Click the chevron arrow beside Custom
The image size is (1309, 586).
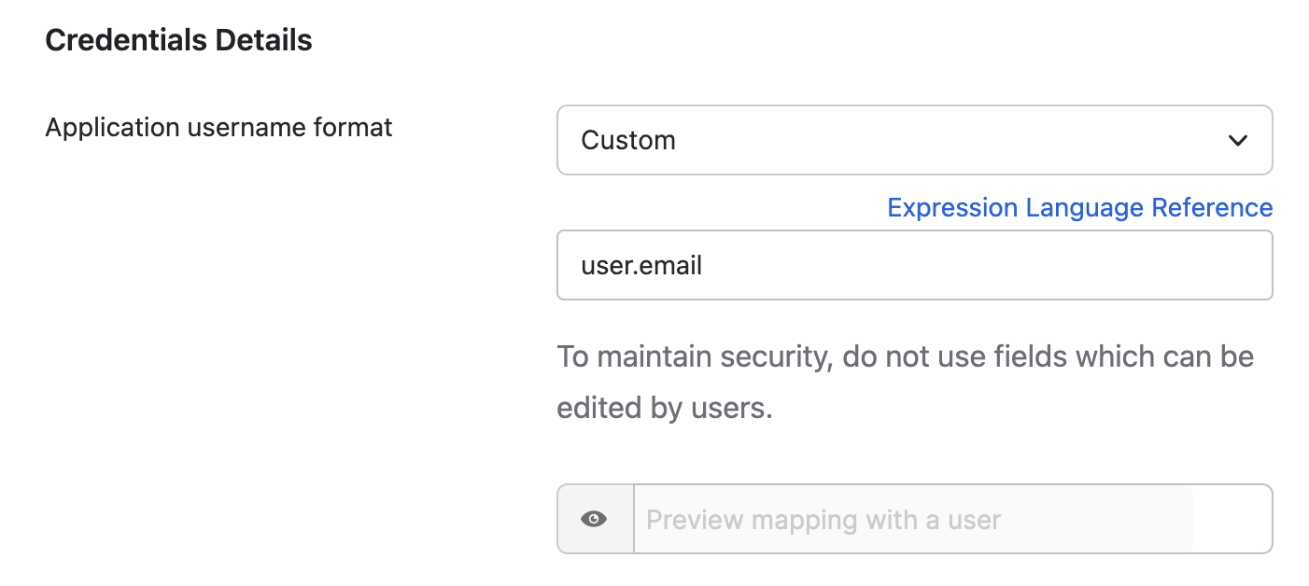click(x=1238, y=141)
